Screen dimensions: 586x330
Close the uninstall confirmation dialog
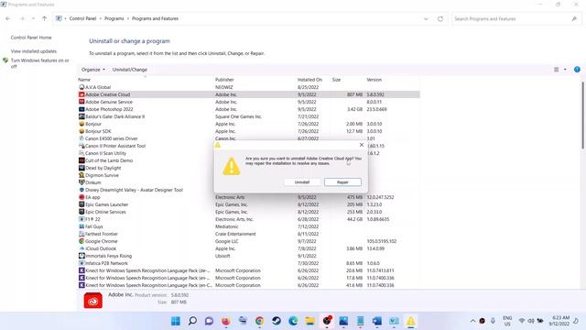pos(362,145)
